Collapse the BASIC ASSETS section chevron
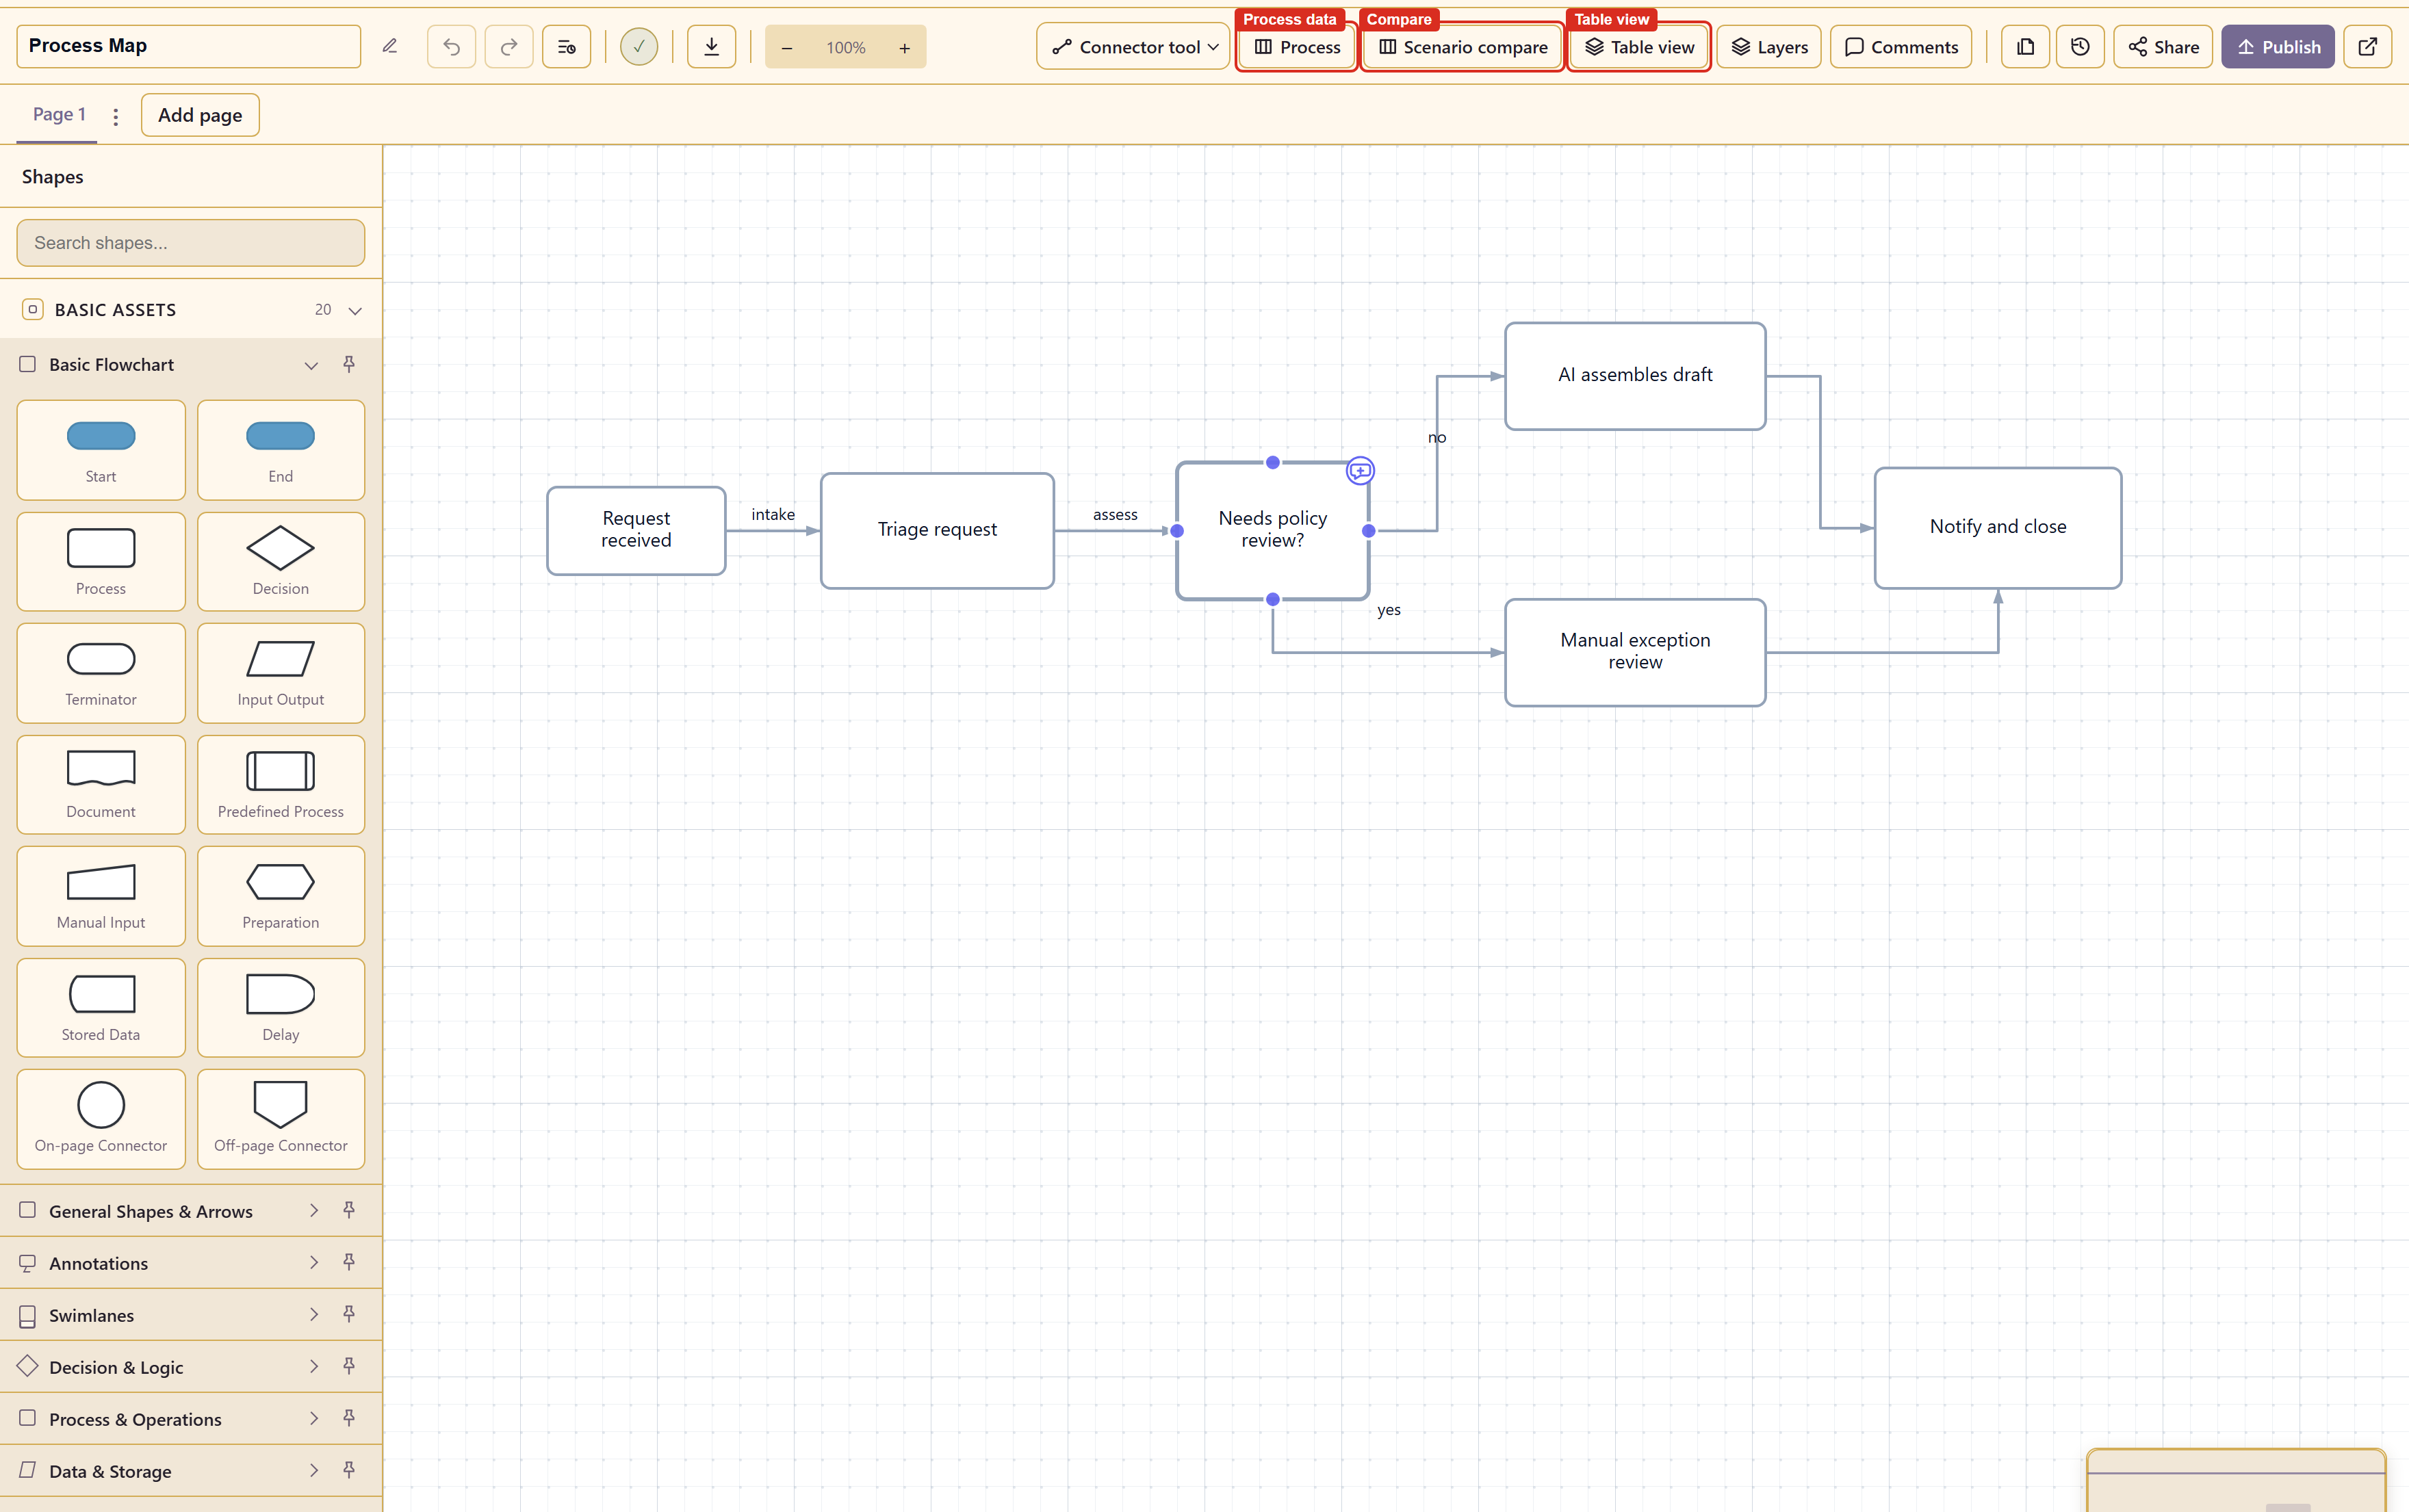The image size is (2409, 1512). click(x=355, y=310)
